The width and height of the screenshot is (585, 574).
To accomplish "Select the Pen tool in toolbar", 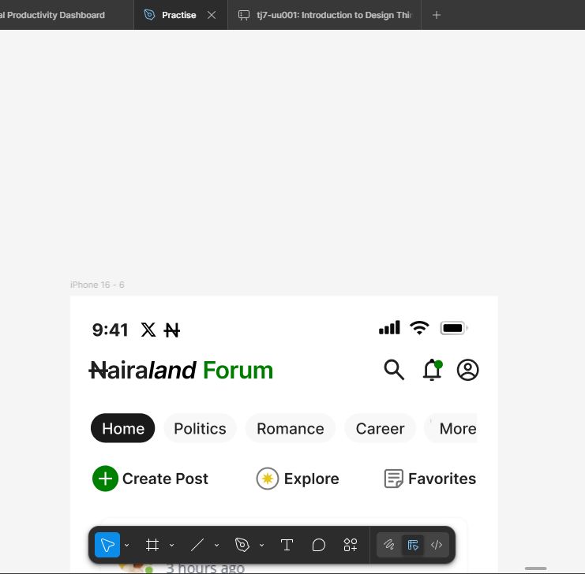I will point(242,545).
